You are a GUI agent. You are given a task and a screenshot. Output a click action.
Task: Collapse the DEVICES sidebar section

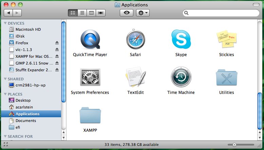click(5, 23)
